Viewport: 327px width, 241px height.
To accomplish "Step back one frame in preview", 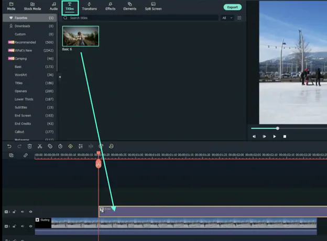I will (254, 136).
